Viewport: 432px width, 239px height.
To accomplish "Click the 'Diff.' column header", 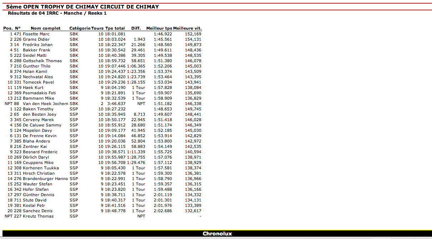I will coord(136,28).
